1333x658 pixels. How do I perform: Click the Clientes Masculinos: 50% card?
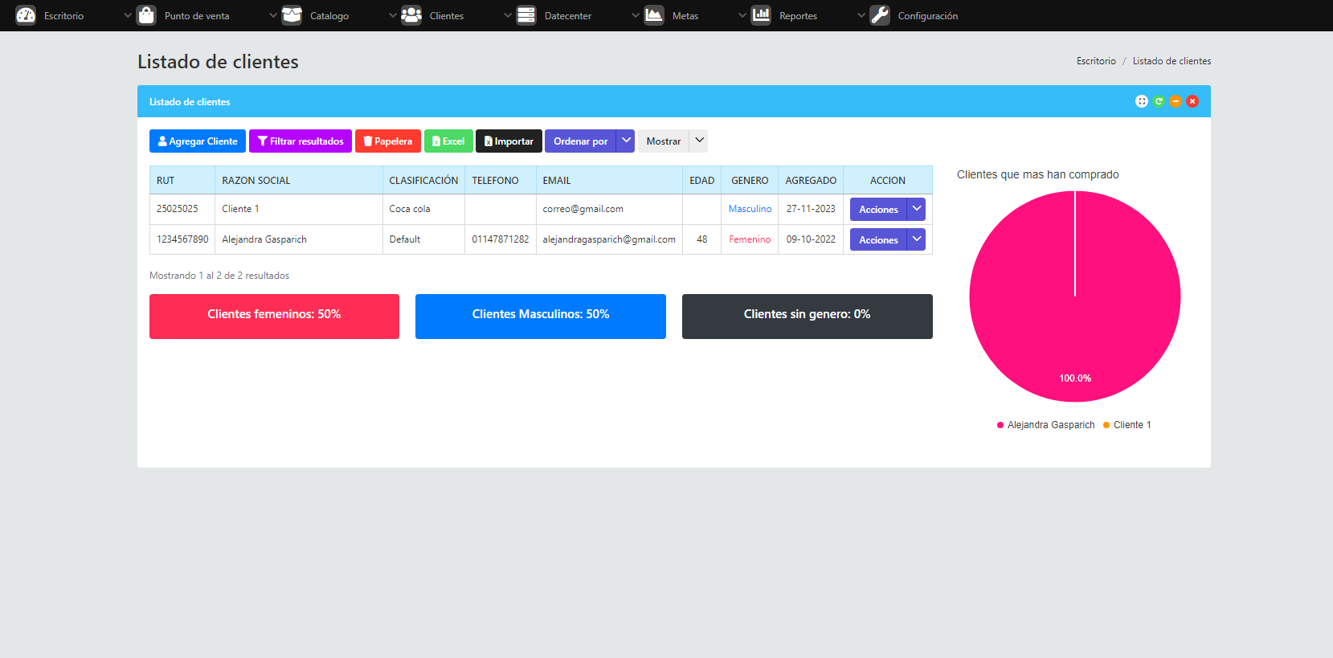click(x=541, y=317)
